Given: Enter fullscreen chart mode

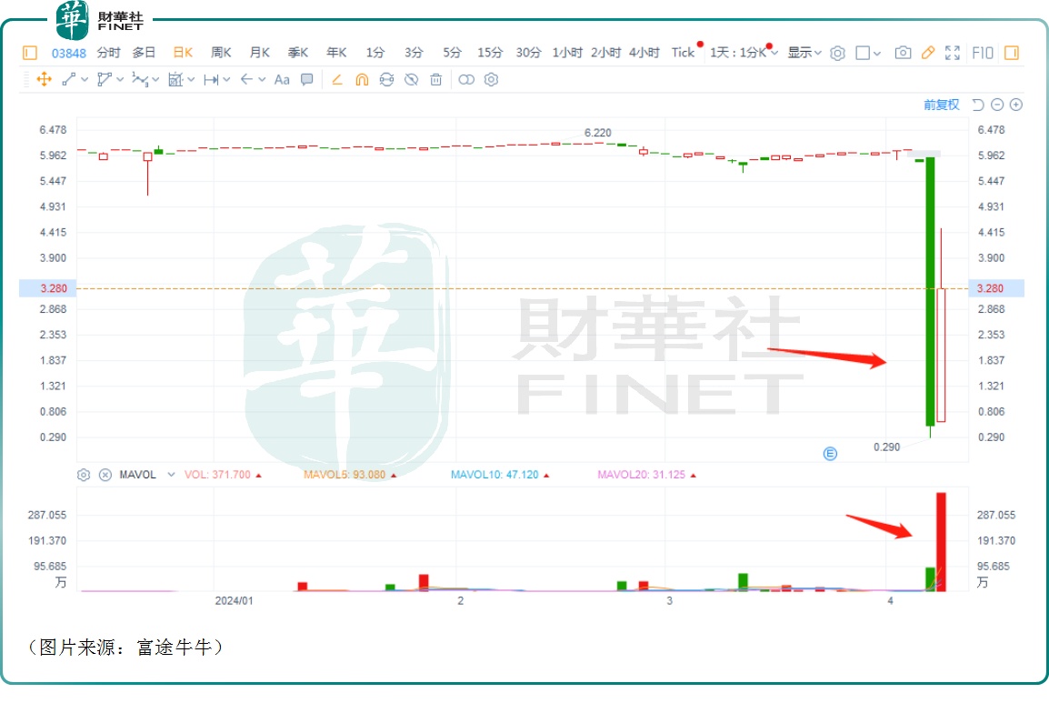Looking at the screenshot, I should click(x=952, y=53).
